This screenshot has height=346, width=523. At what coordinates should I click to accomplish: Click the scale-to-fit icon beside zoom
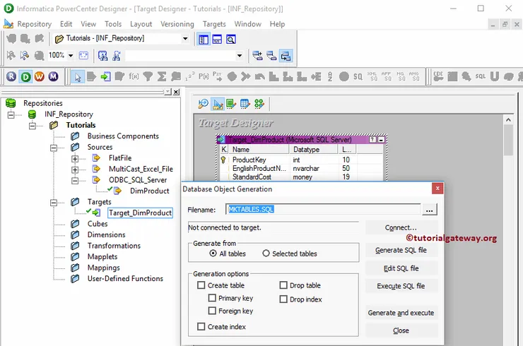click(83, 55)
